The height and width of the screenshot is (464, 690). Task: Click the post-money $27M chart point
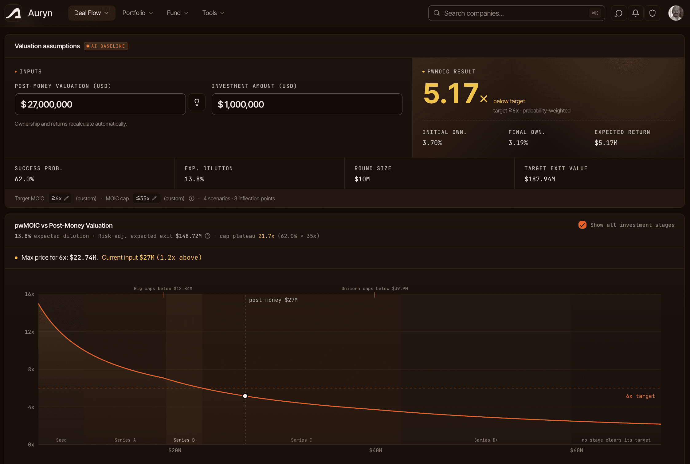pyautogui.click(x=245, y=396)
